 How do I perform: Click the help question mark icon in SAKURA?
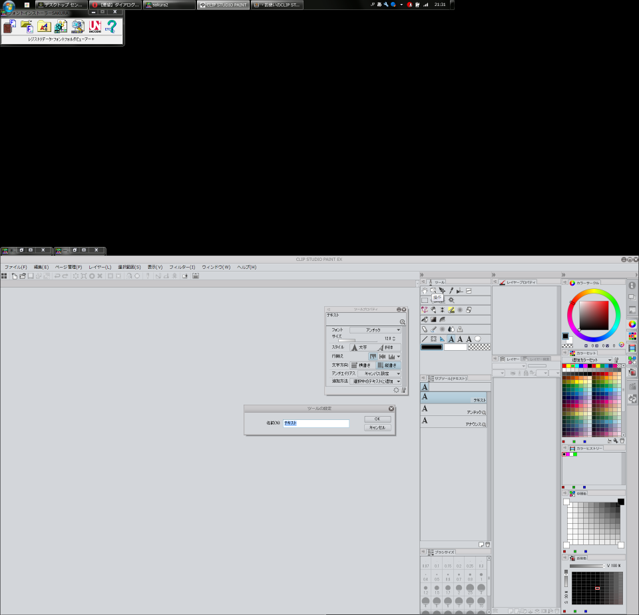[112, 27]
